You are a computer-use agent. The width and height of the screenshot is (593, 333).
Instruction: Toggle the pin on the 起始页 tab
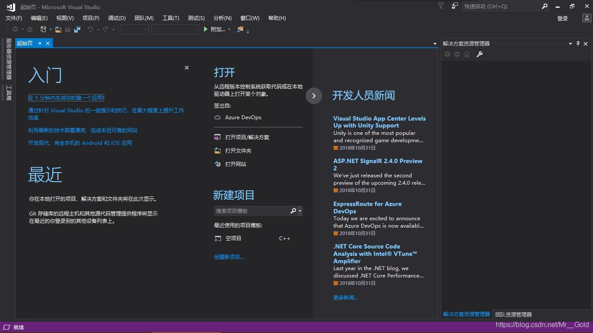tap(40, 43)
